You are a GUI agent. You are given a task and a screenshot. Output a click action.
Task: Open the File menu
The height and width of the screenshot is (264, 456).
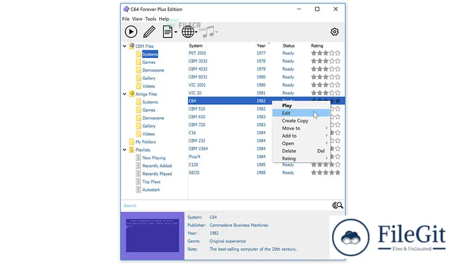click(x=125, y=19)
